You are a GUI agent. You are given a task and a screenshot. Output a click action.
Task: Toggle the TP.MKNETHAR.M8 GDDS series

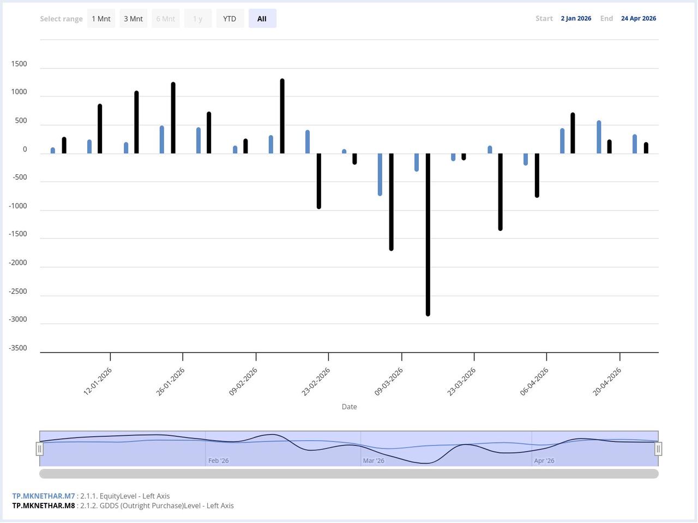click(x=43, y=506)
